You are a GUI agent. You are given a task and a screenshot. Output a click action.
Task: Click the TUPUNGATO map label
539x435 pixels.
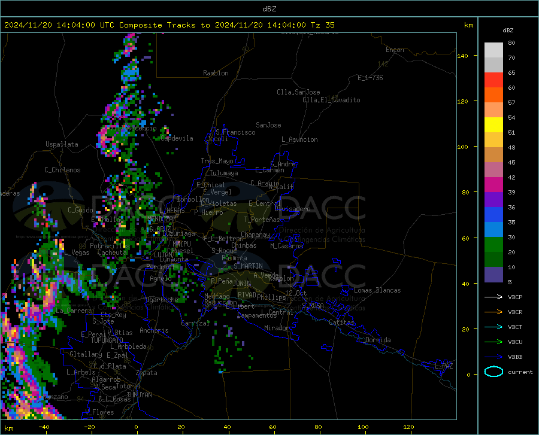107,340
